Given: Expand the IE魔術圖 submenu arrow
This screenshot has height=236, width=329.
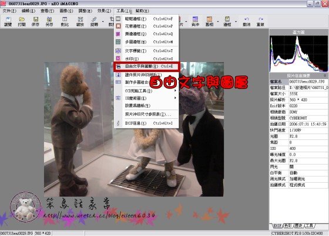Looking at the screenshot, I should click(x=175, y=98).
